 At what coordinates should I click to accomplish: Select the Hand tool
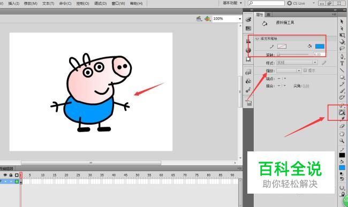coord(342,134)
